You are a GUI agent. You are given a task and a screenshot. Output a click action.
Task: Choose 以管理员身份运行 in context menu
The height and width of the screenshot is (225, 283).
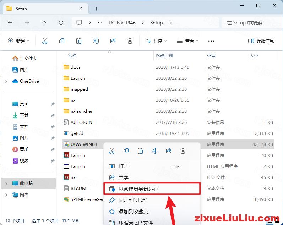(152, 189)
